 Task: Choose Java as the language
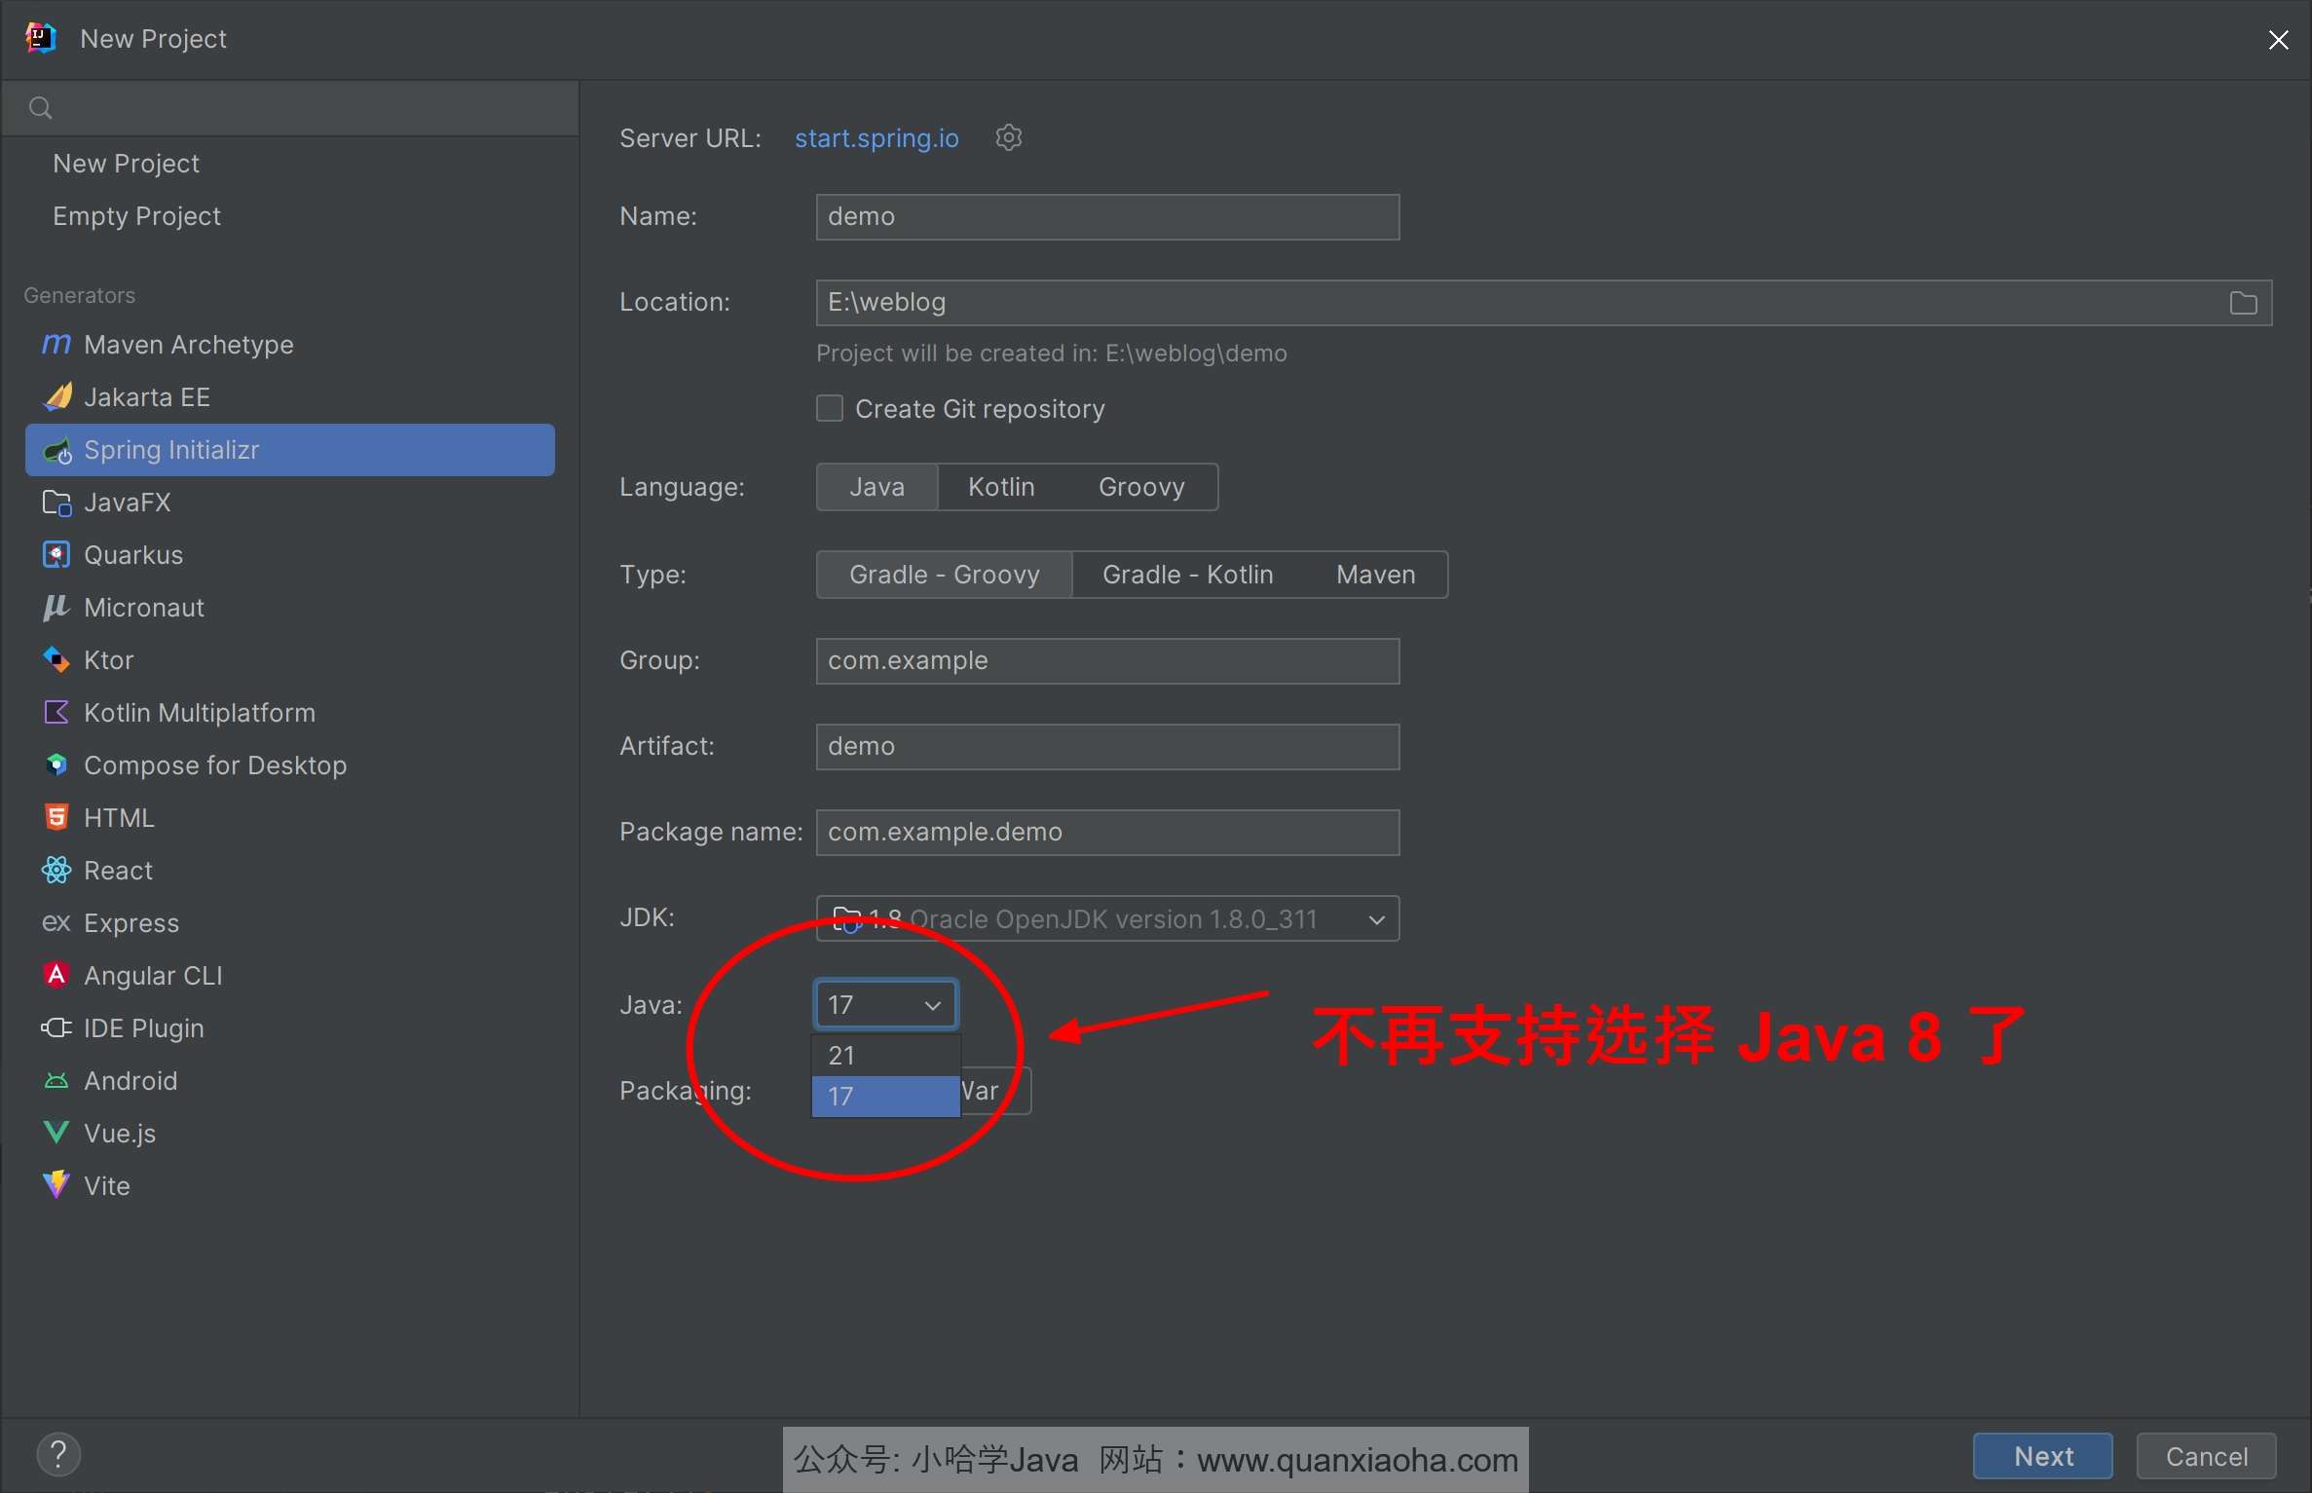click(x=877, y=487)
